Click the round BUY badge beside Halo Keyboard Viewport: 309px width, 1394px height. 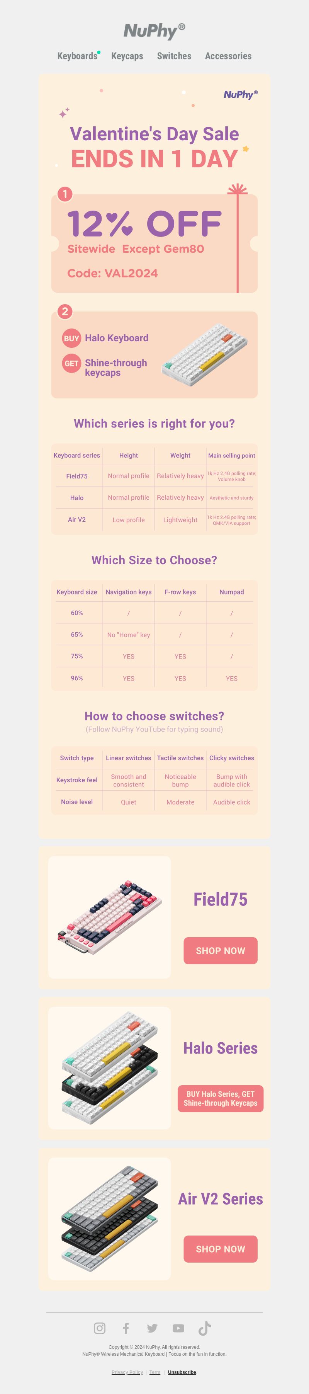coord(71,338)
